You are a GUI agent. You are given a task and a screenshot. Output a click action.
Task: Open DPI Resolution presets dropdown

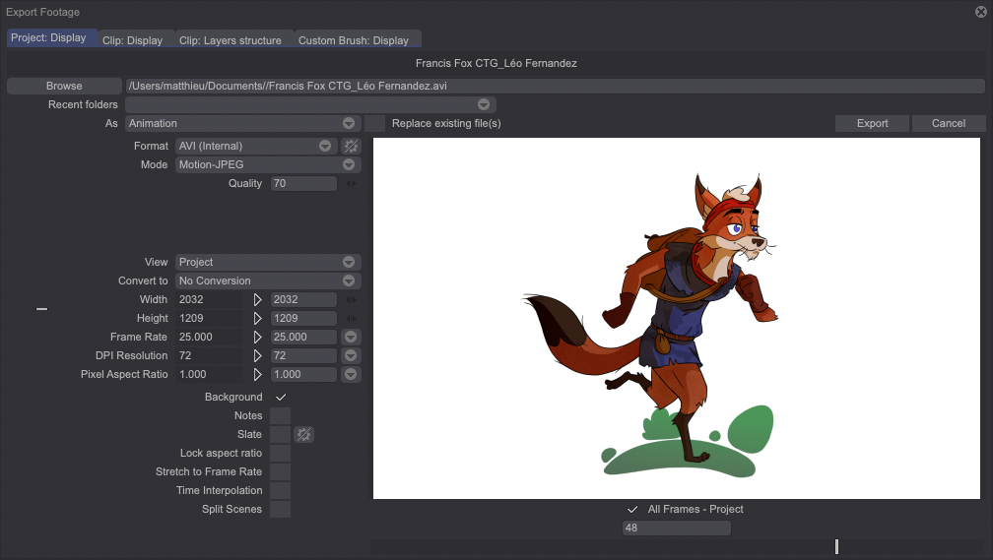[351, 355]
